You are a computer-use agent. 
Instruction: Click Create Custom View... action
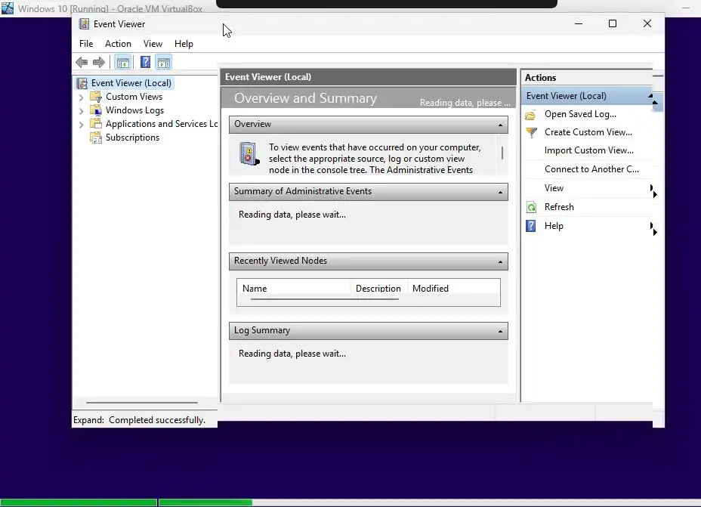point(588,132)
